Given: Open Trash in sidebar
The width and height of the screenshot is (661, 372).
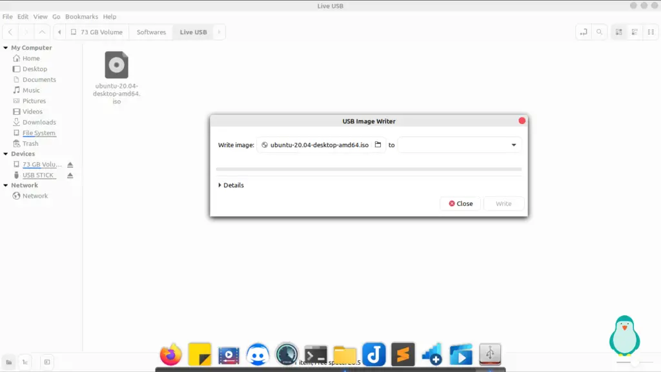Looking at the screenshot, I should pyautogui.click(x=30, y=143).
